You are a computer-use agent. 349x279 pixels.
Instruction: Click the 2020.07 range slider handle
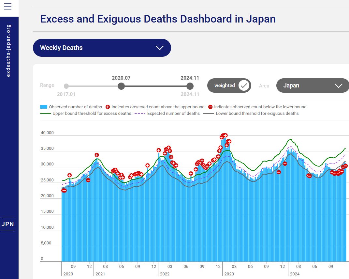(121, 86)
